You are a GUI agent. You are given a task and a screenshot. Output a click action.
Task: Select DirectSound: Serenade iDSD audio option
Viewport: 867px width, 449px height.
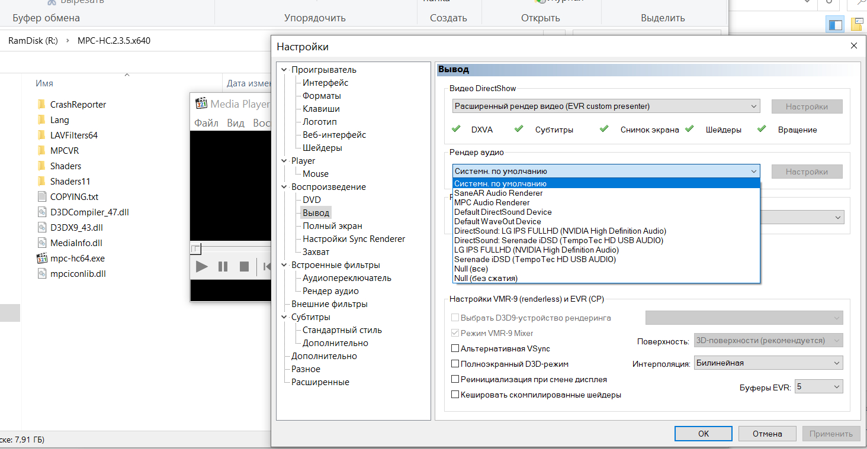click(x=606, y=240)
